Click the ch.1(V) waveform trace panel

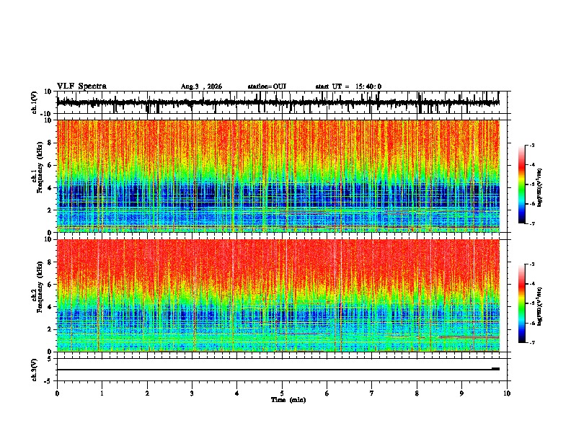pos(281,102)
